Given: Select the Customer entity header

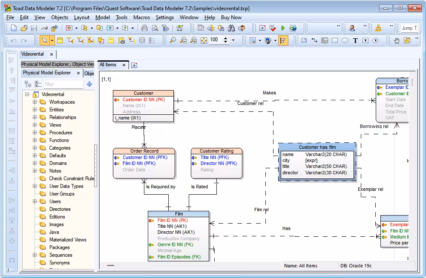Looking at the screenshot, I should click(x=143, y=93).
